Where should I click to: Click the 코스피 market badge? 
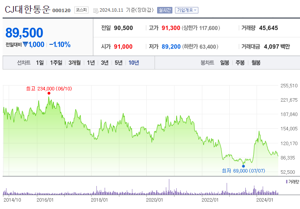coord(81,10)
